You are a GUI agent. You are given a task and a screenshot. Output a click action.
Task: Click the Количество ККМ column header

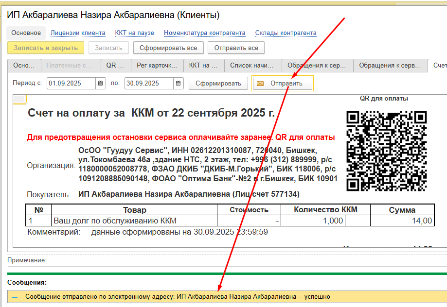tap(325, 210)
